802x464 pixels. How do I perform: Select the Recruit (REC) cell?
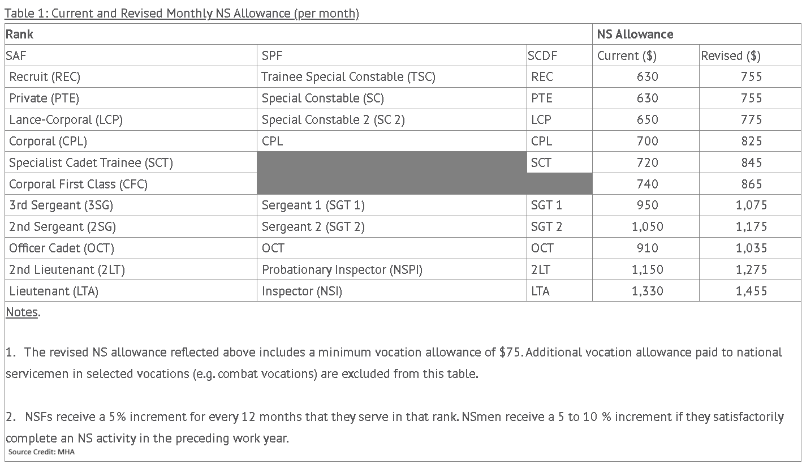coord(45,77)
